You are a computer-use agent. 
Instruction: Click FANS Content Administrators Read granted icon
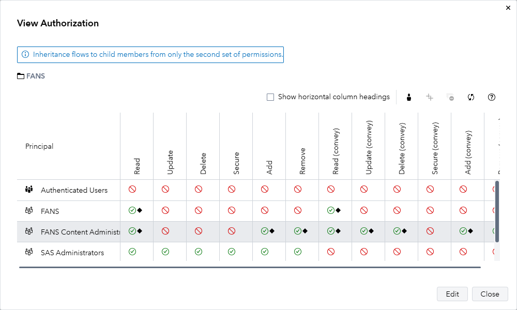click(132, 231)
